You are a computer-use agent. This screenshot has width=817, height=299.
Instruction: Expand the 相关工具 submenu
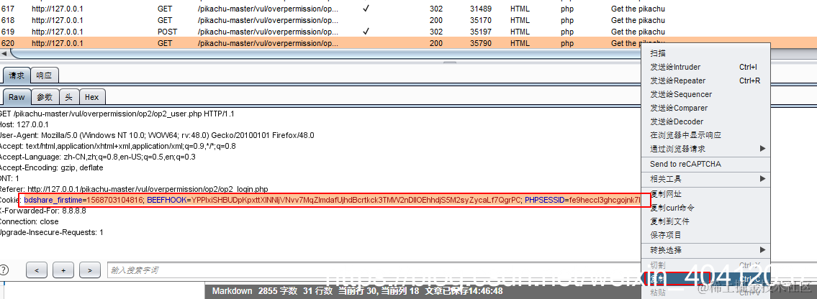pyautogui.click(x=705, y=179)
